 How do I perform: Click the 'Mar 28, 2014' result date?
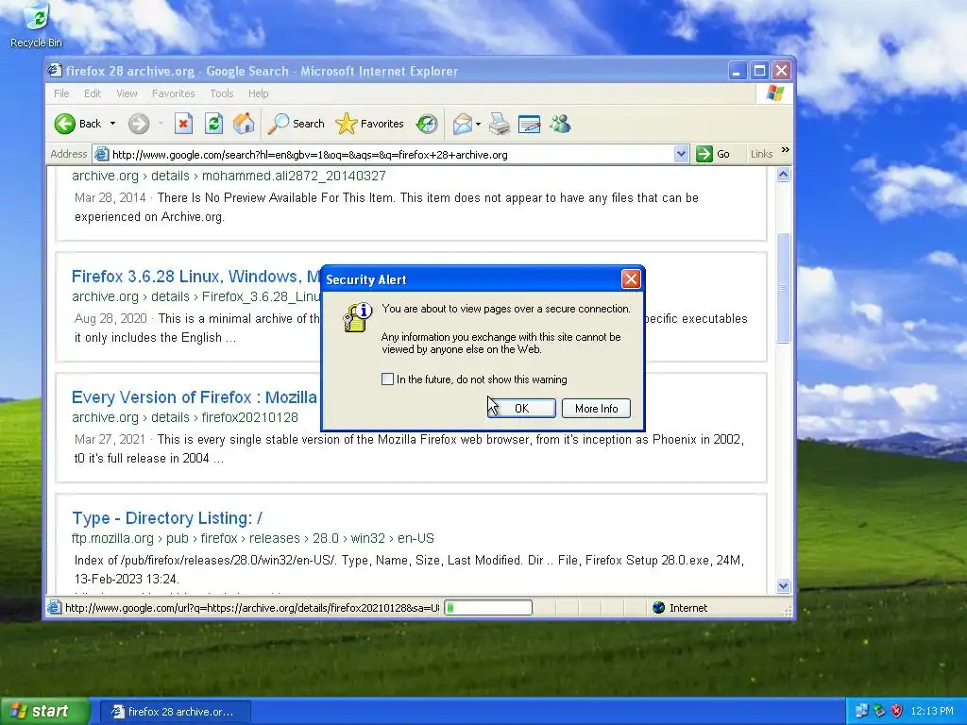[x=110, y=198]
